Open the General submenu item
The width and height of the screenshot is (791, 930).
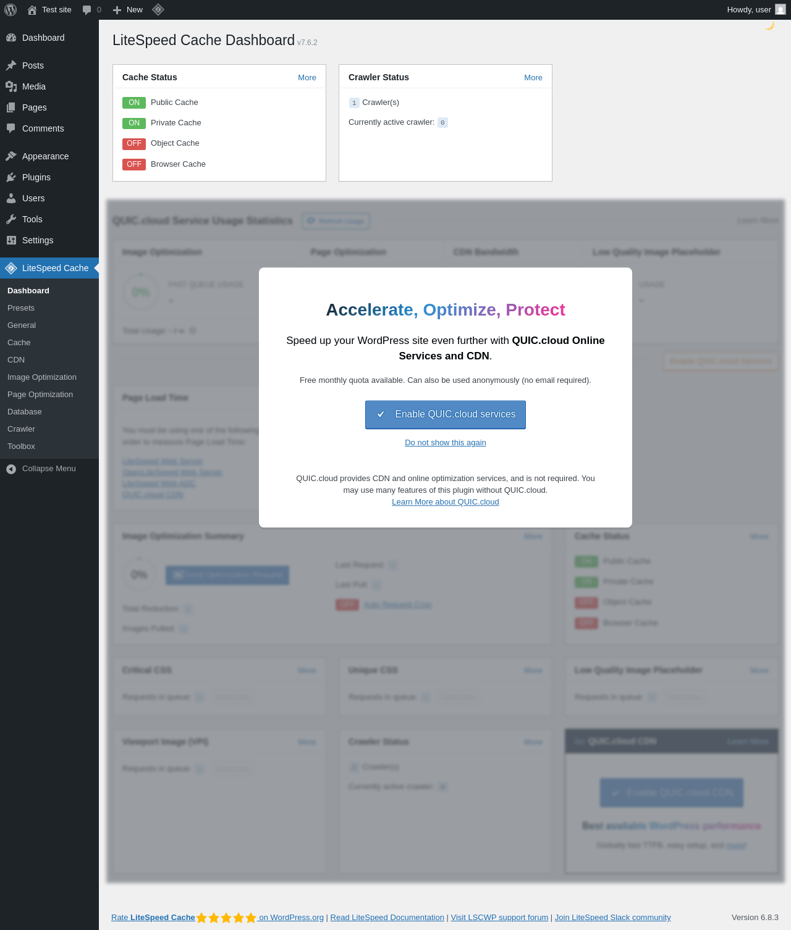coord(22,325)
